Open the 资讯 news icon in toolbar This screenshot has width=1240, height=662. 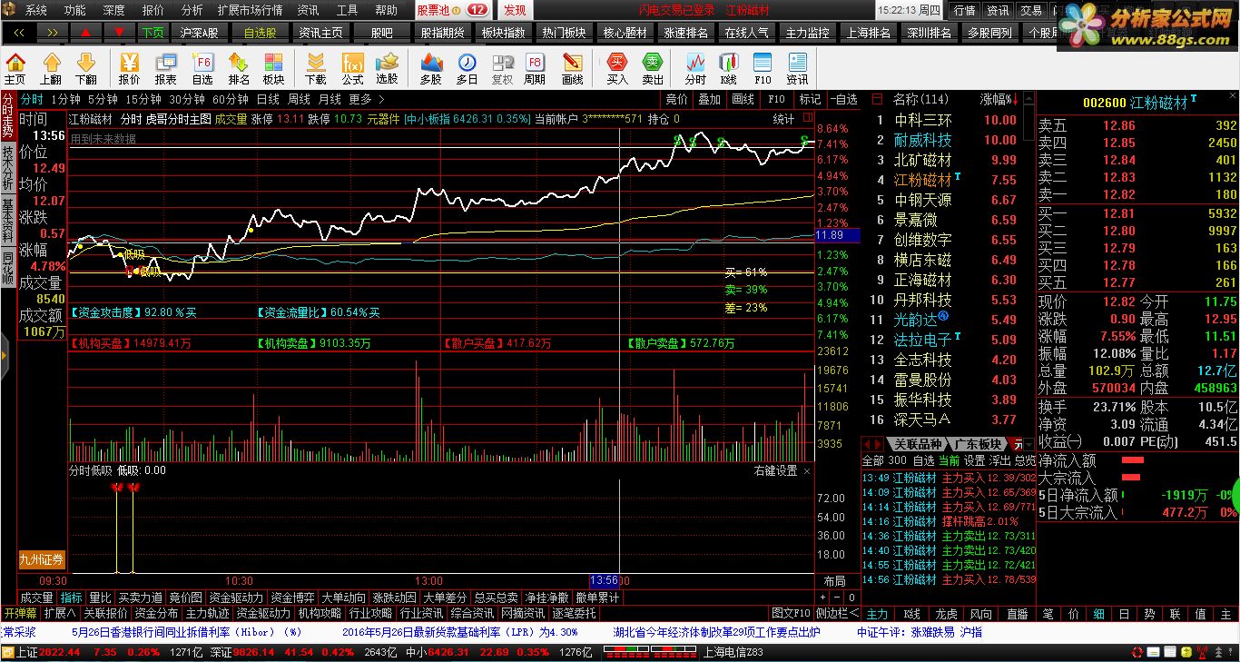point(797,68)
